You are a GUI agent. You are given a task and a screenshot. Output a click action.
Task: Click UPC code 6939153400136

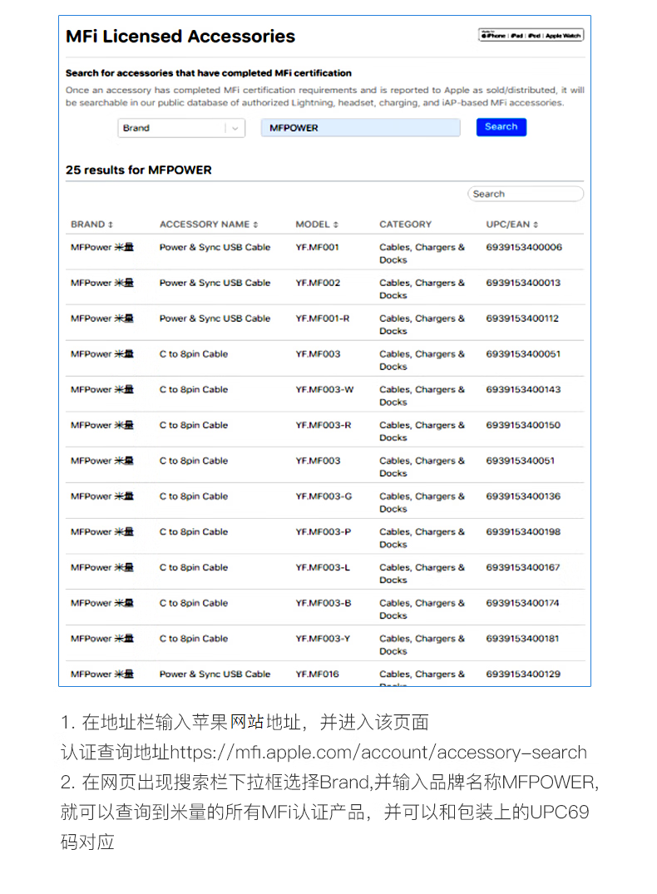[523, 496]
